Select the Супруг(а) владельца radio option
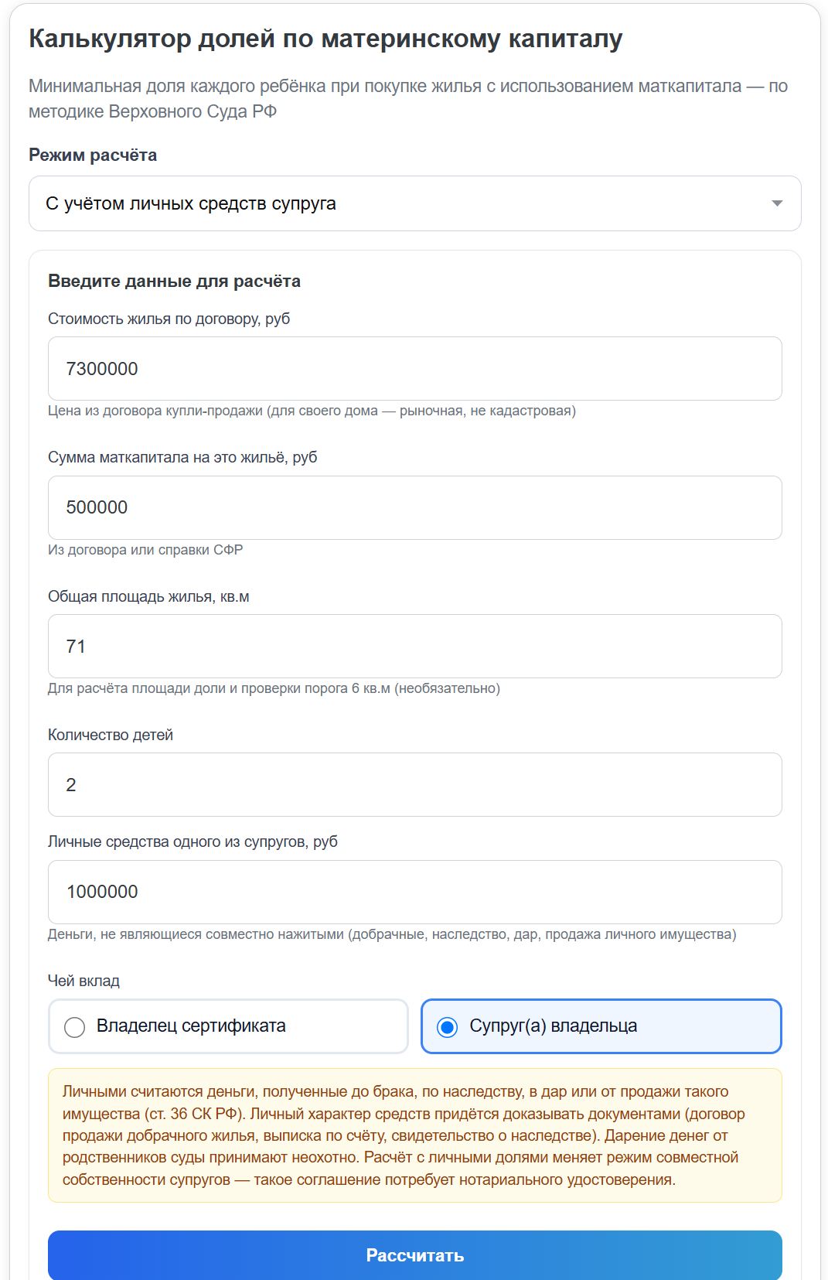The image size is (828, 1280). (601, 1026)
